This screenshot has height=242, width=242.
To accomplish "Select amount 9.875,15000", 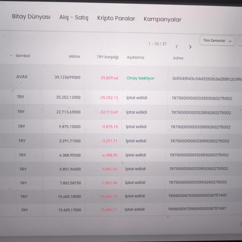I will pos(70,127).
